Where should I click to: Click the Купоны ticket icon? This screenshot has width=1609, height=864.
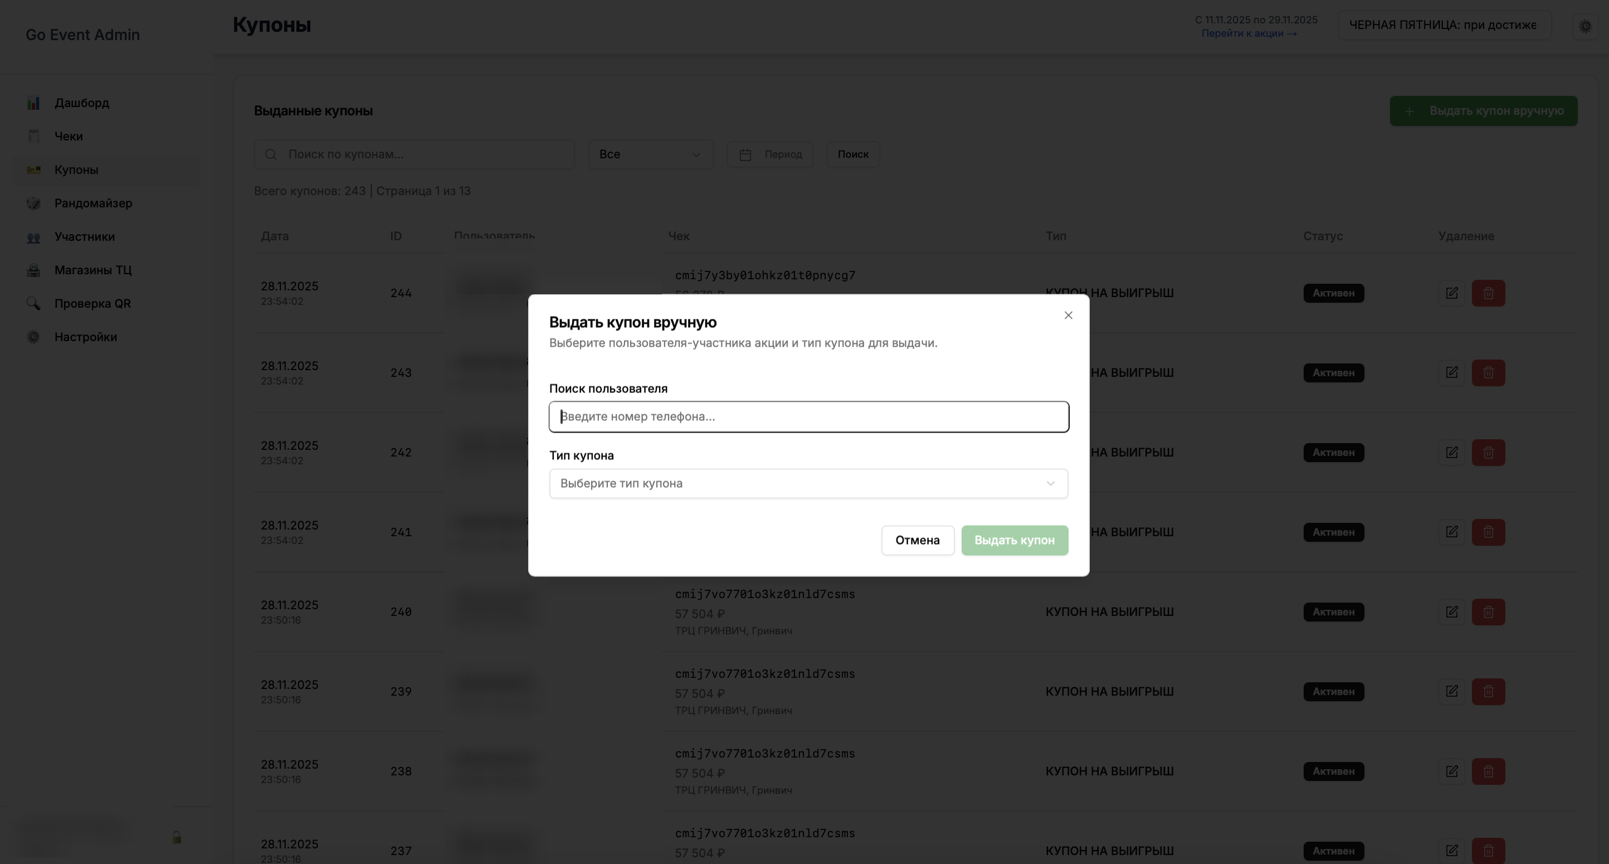point(34,170)
